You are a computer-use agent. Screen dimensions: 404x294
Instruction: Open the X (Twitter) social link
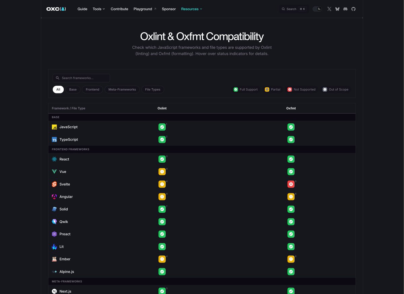coord(329,9)
